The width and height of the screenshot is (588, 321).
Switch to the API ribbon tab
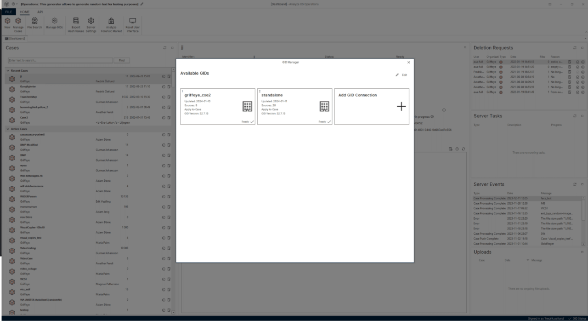(40, 12)
